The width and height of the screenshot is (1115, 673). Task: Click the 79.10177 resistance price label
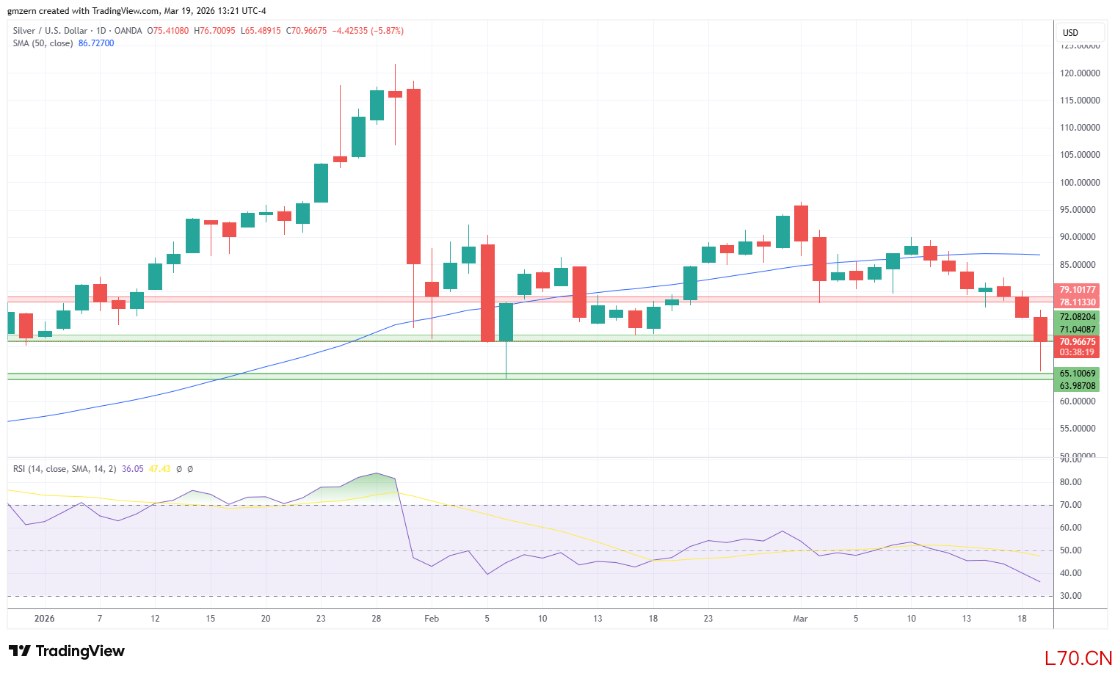tap(1077, 290)
